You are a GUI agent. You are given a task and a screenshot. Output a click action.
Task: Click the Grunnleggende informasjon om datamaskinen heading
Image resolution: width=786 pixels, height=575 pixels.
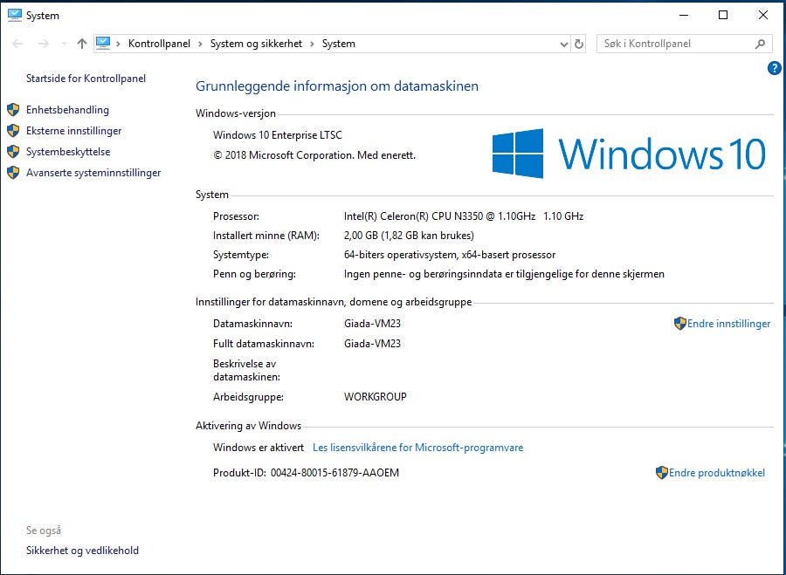[x=337, y=86]
